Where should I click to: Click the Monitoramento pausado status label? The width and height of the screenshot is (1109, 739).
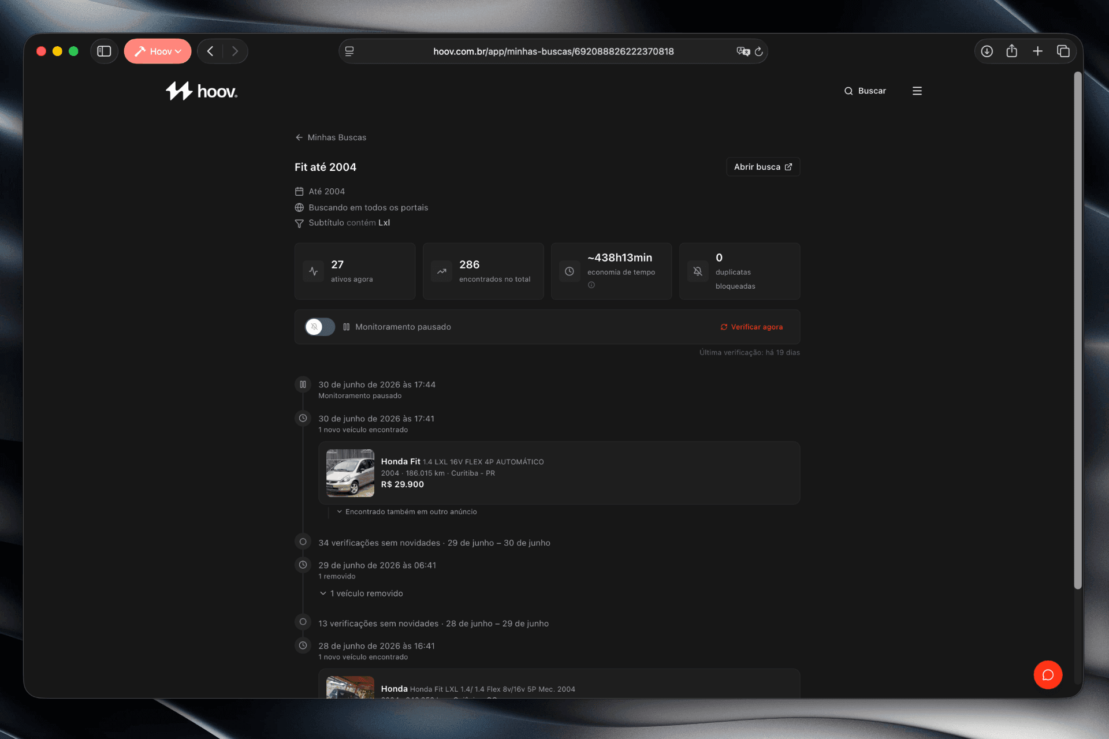pyautogui.click(x=403, y=327)
